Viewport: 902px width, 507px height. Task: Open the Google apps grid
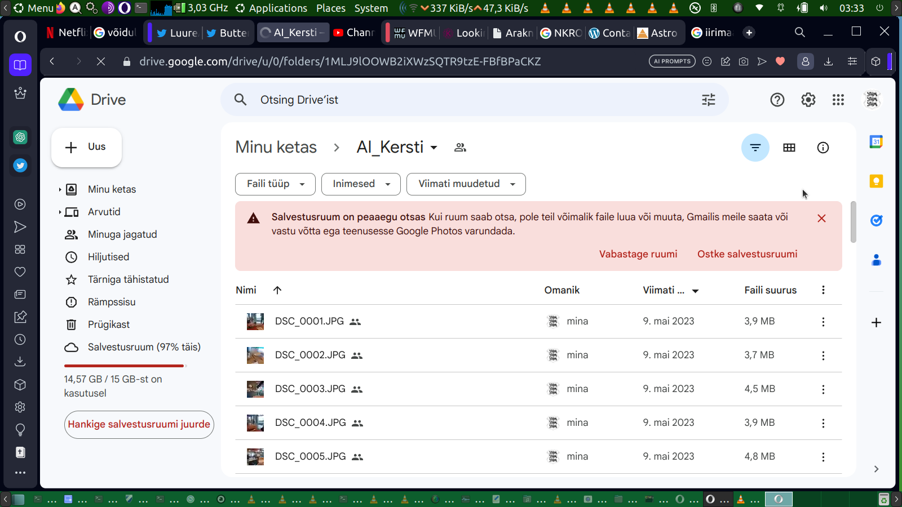click(838, 100)
